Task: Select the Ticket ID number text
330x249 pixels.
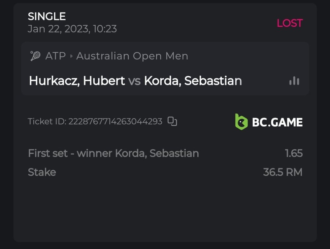Action: point(115,122)
